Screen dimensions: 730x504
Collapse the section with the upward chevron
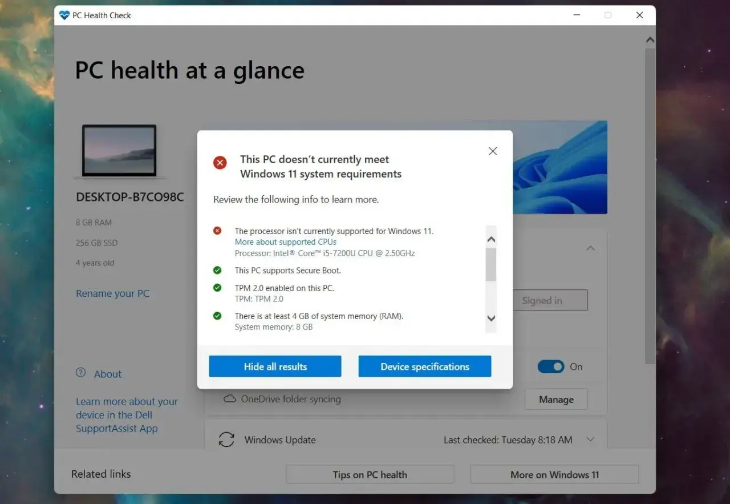pyautogui.click(x=591, y=248)
